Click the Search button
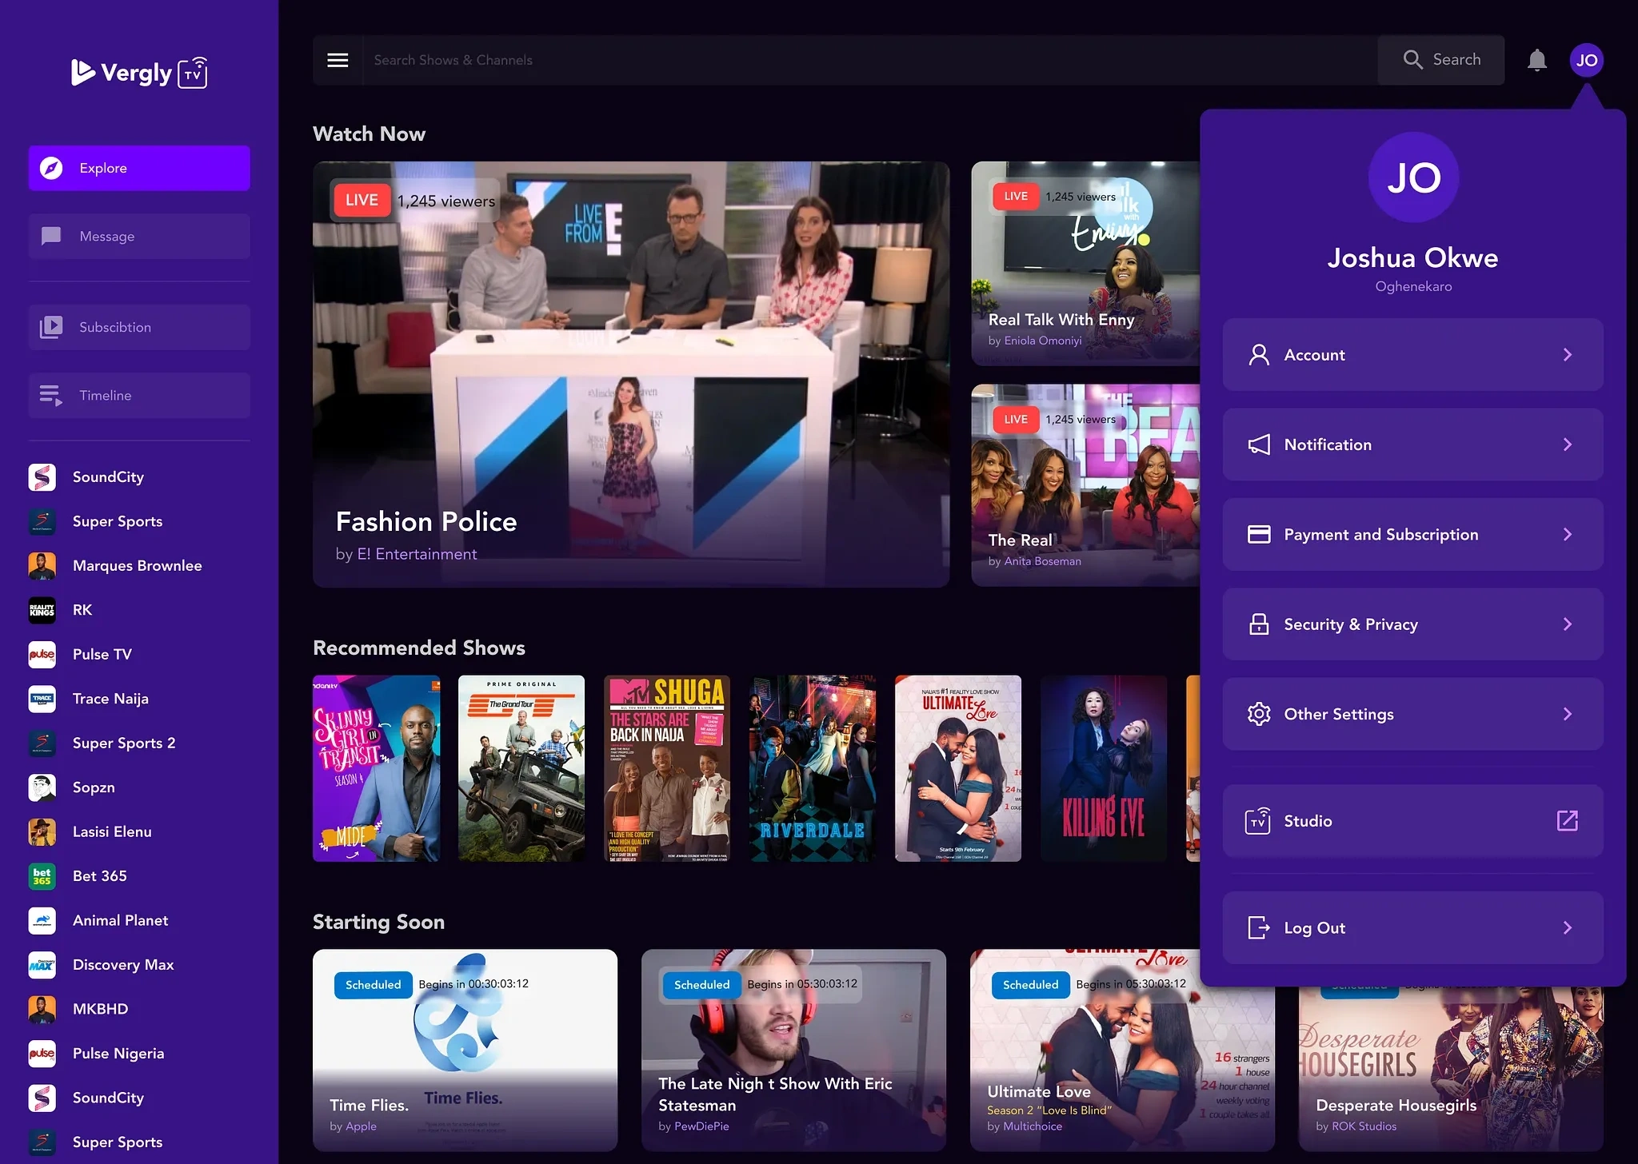Image resolution: width=1638 pixels, height=1164 pixels. (1441, 60)
